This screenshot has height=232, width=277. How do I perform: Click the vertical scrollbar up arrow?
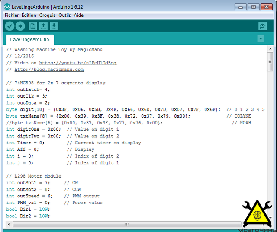point(270,48)
